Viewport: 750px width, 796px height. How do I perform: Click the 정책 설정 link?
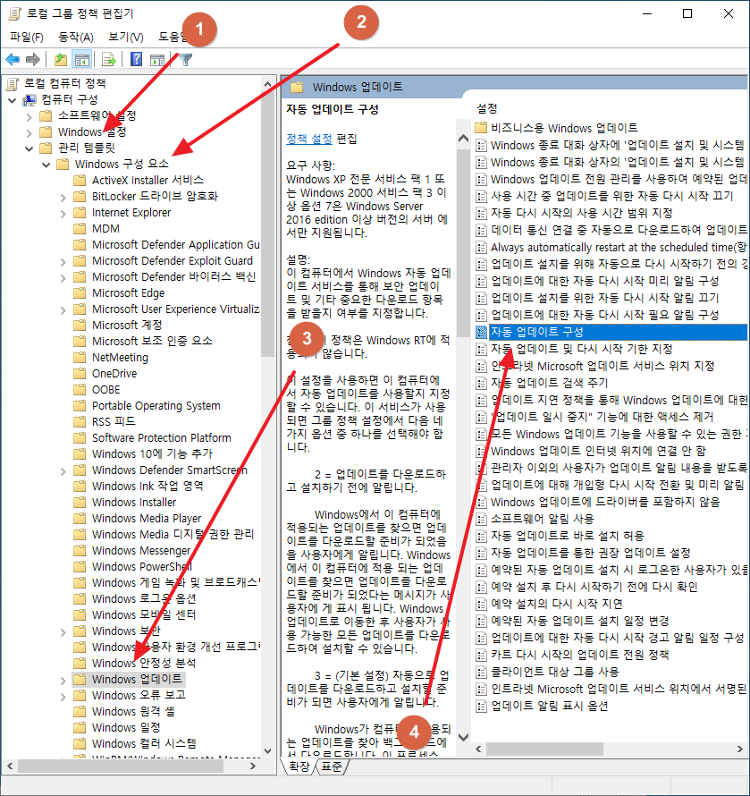tap(309, 139)
